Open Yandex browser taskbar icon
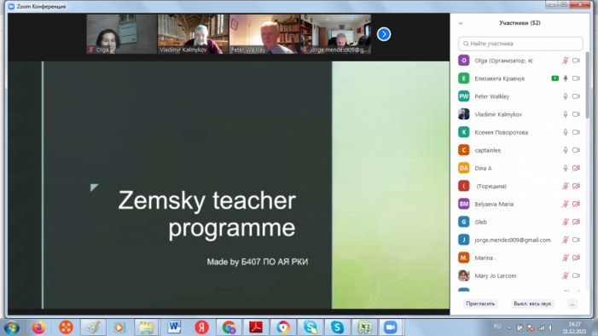This screenshot has width=598, height=336. 201,327
